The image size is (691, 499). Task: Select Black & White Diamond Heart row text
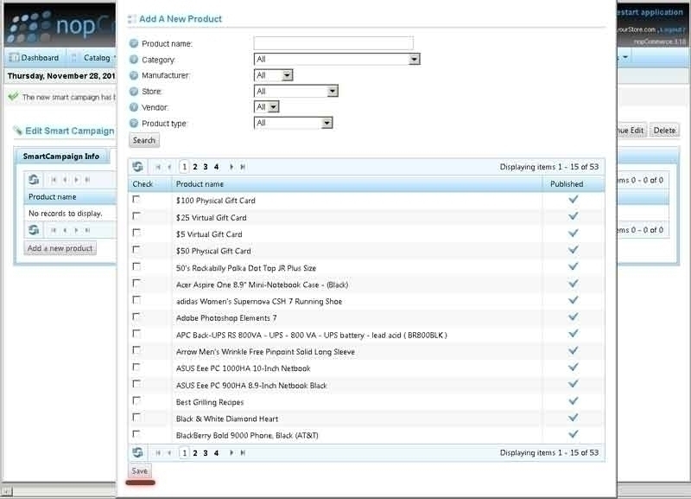(227, 419)
